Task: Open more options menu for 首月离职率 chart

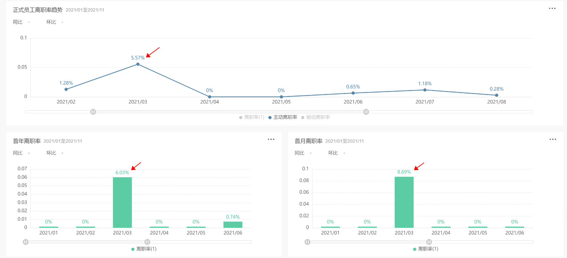Action: coord(553,139)
